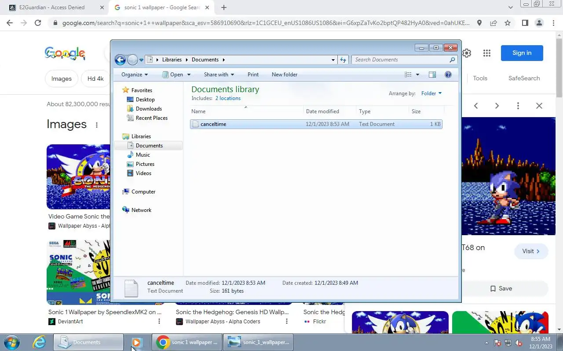Close the Google image preview panel
Screen dimensions: 563x351
(x=539, y=106)
